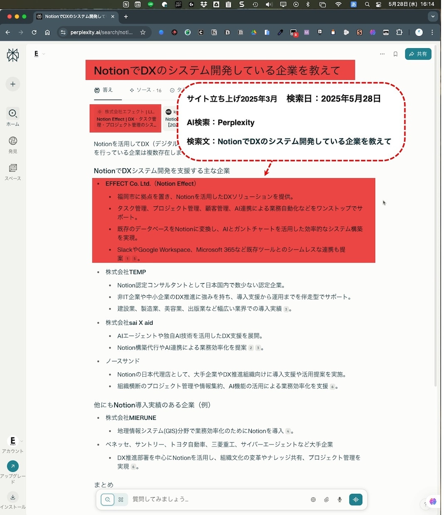Go to the browser home page icon
The height and width of the screenshot is (515, 444).
[47, 32]
